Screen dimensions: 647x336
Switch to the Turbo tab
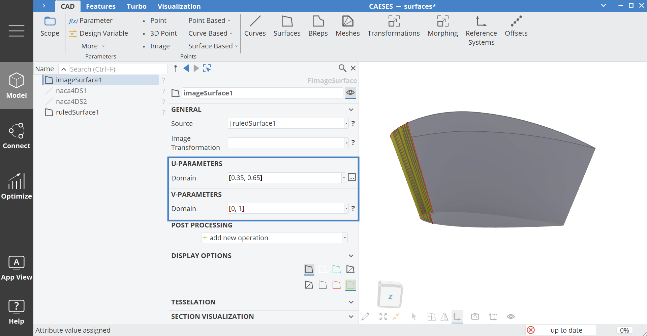(x=136, y=6)
